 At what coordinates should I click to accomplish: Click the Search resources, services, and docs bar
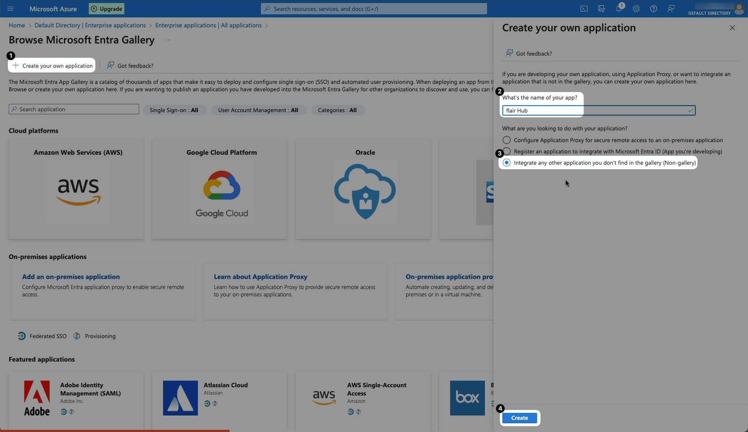pos(374,9)
